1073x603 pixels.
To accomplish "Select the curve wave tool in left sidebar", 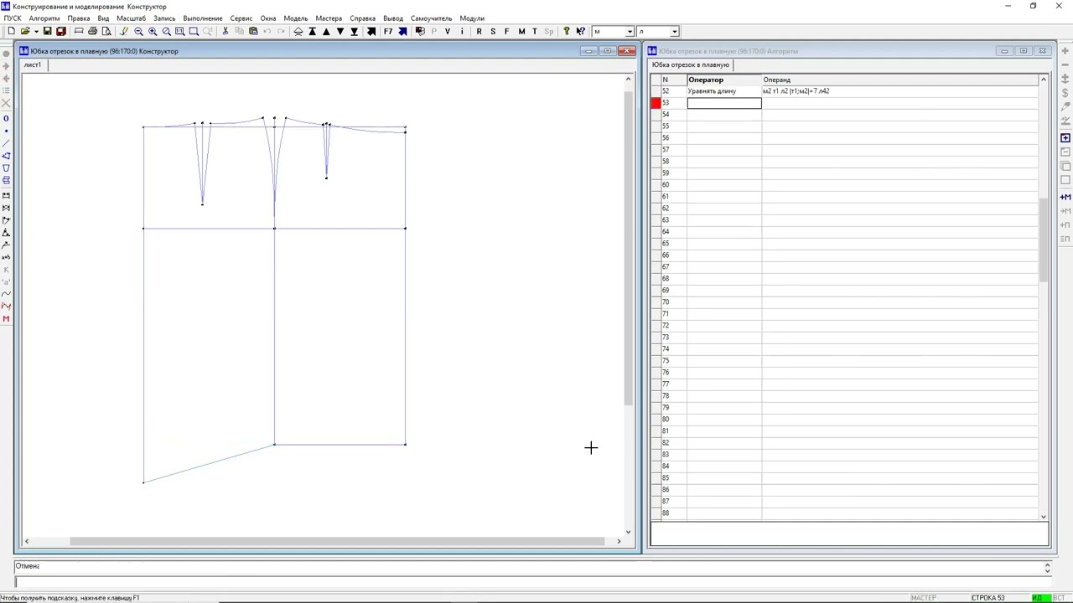I will click(x=6, y=294).
